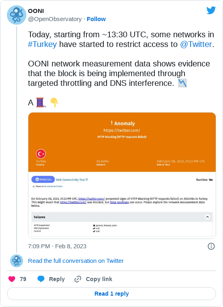Open Read the full conversation on Twitter
This screenshot has height=307, width=223.
pos(76,261)
